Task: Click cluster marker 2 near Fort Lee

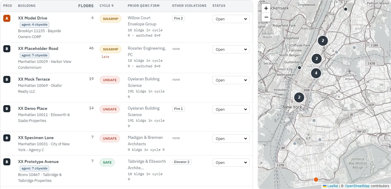Action: (323, 41)
